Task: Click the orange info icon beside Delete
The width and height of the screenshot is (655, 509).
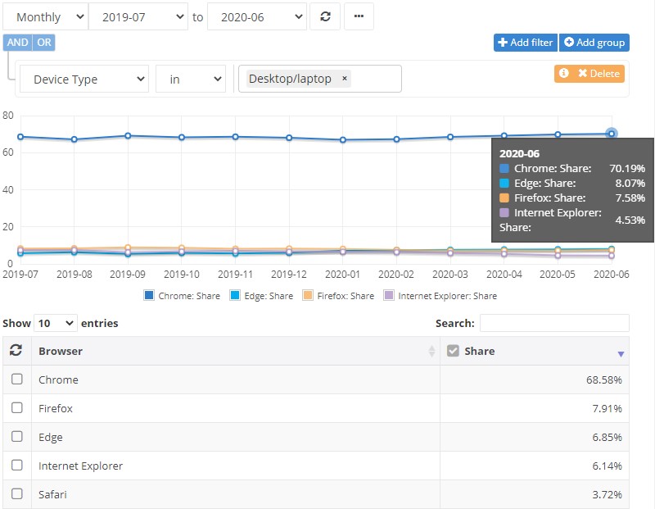Action: (x=563, y=74)
